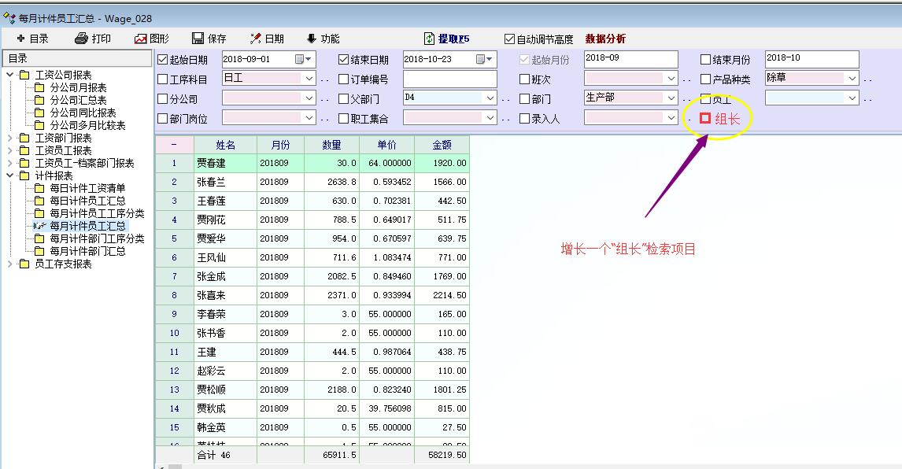Click the 订单编号 input field

point(449,79)
